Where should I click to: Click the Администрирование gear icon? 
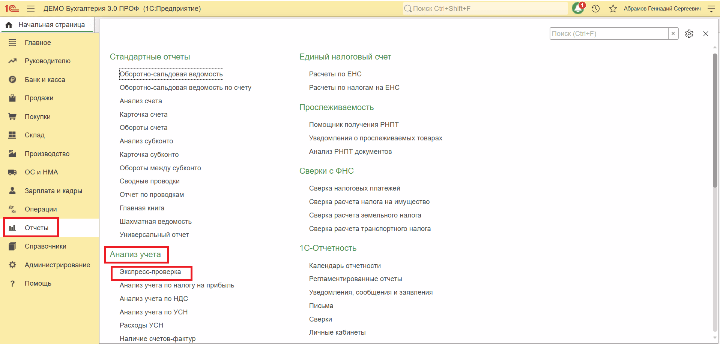pyautogui.click(x=12, y=265)
